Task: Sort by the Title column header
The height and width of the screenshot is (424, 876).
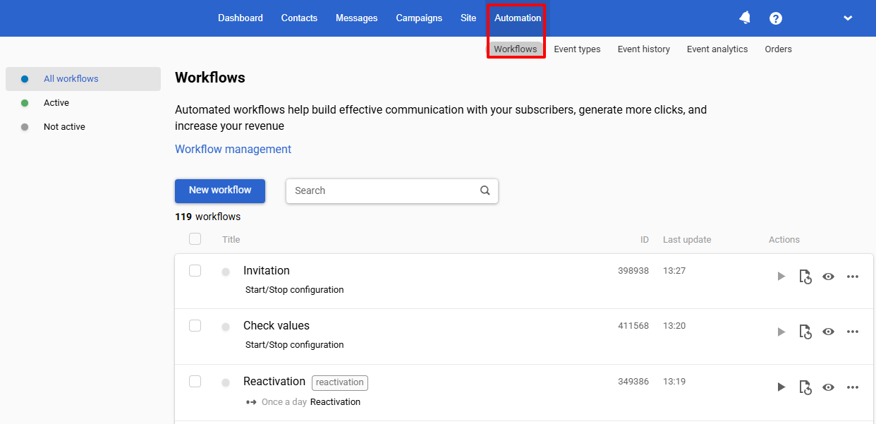Action: (231, 240)
